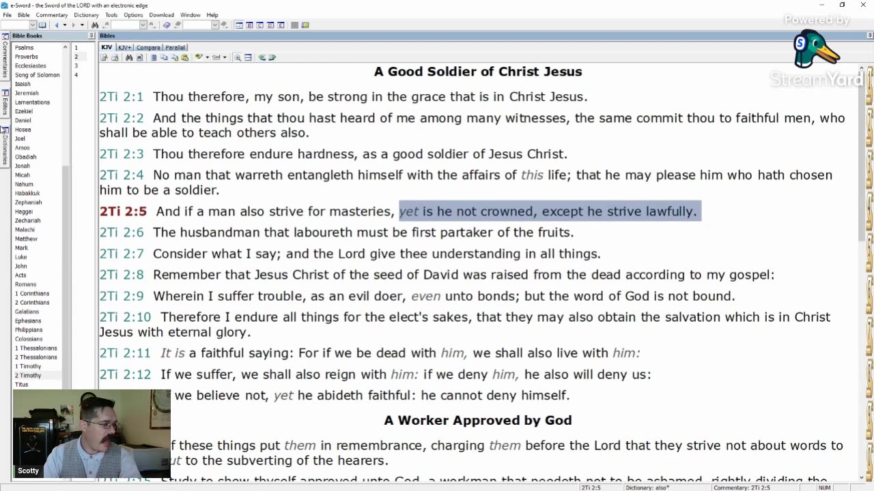Click the book icon beside first combo box
The width and height of the screenshot is (874, 491).
point(42,25)
